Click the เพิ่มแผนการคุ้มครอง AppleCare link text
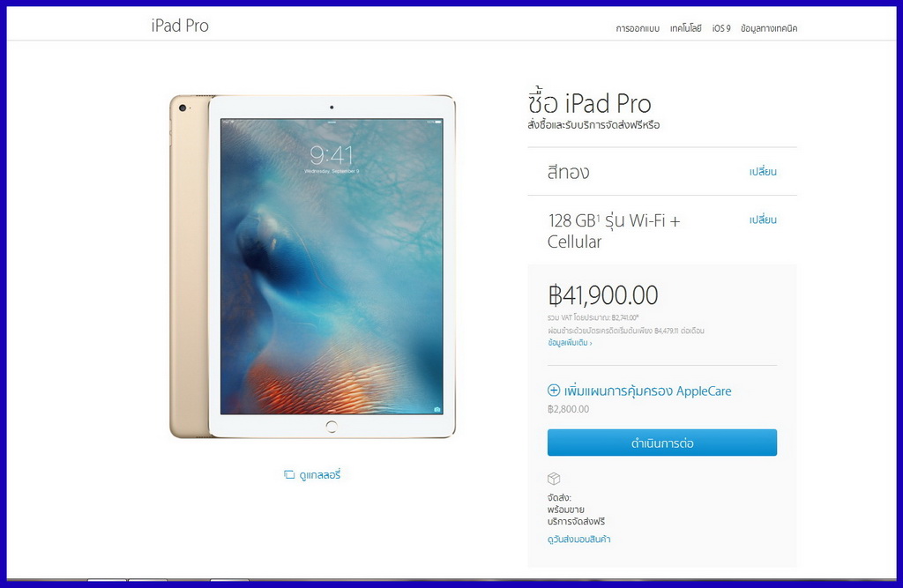 point(648,391)
